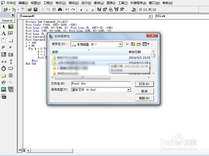Open the View Menu dropdown in dialog
This screenshot has width=209, height=156.
click(x=146, y=44)
